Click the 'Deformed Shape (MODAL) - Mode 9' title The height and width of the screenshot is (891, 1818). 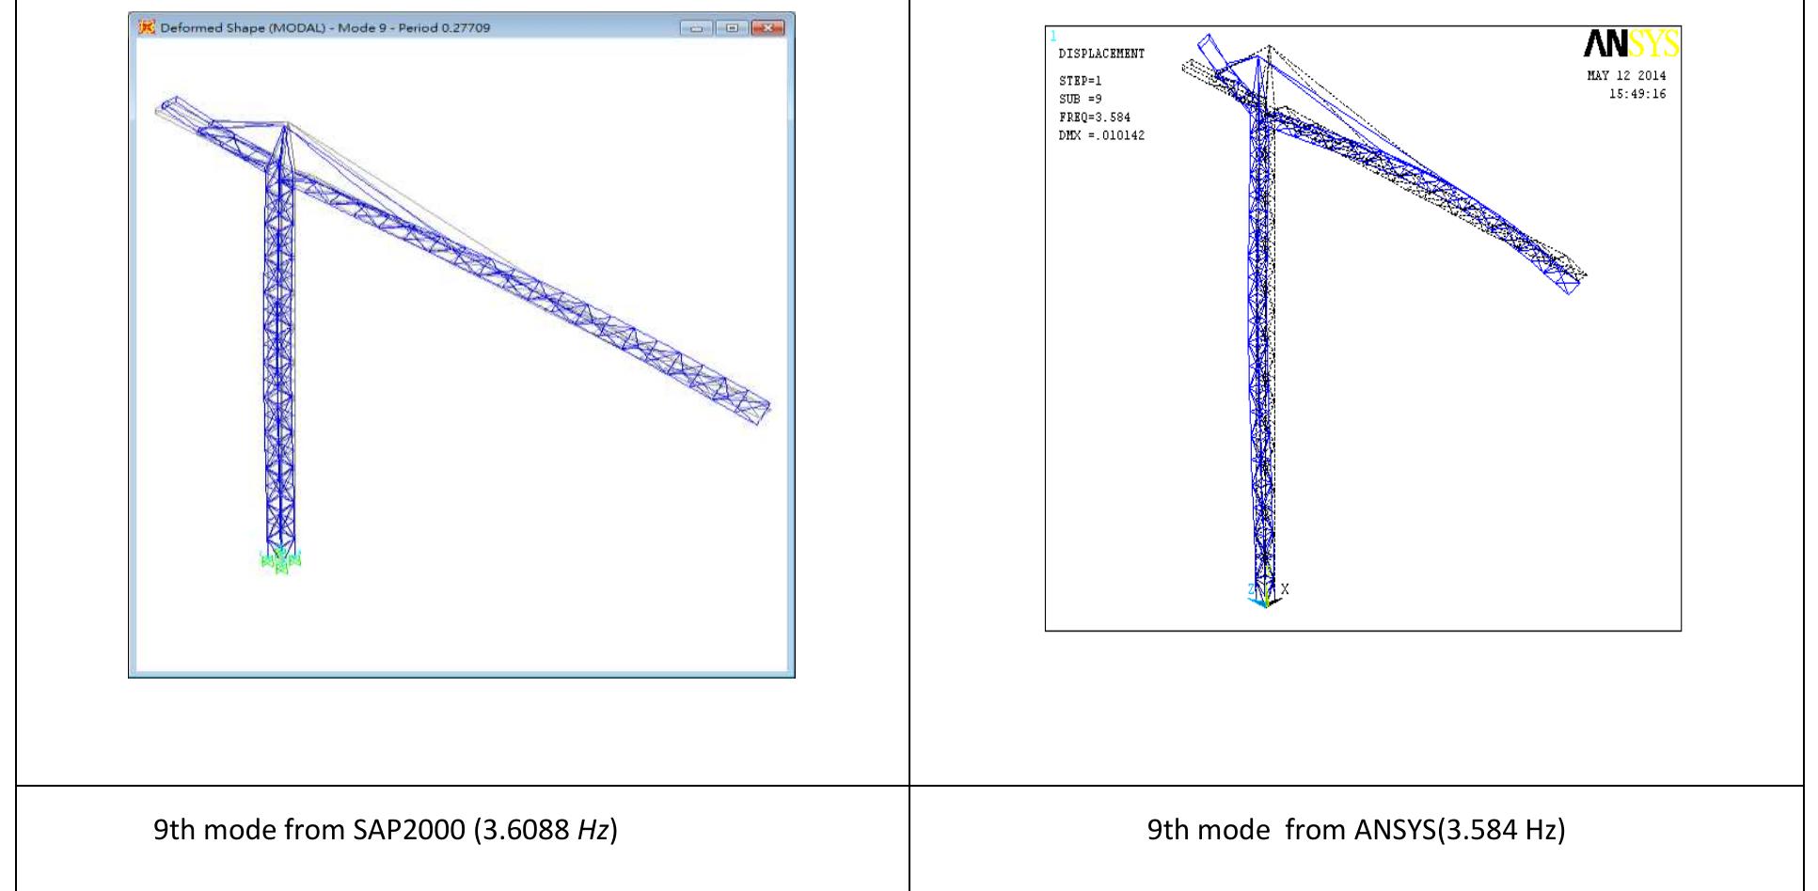point(324,28)
